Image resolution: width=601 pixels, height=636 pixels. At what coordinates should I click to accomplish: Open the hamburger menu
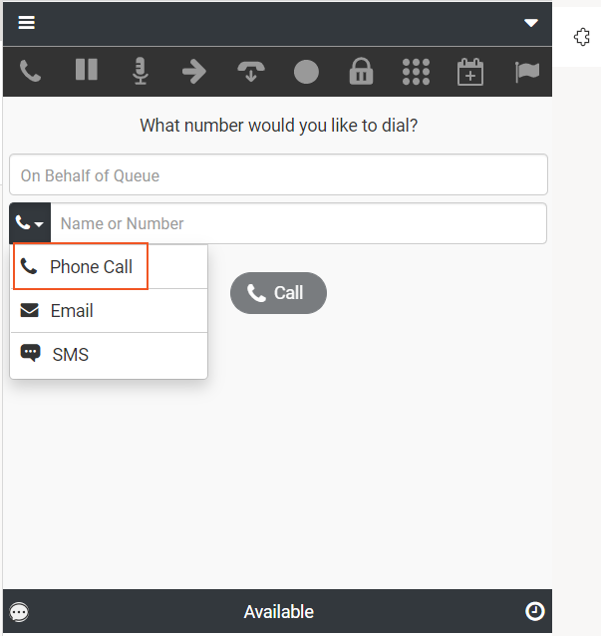click(27, 23)
